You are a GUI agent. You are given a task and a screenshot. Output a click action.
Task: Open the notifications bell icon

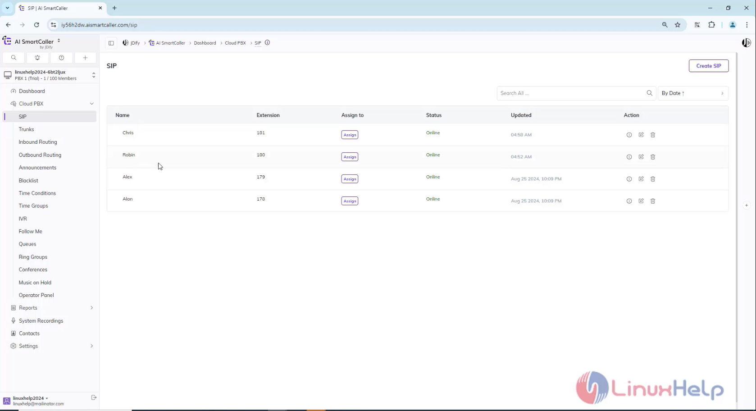(x=37, y=58)
